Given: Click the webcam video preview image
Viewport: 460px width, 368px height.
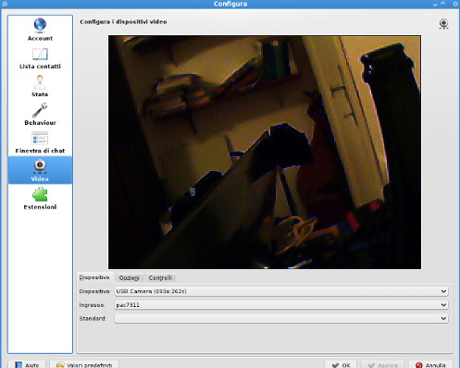Looking at the screenshot, I should point(265,153).
